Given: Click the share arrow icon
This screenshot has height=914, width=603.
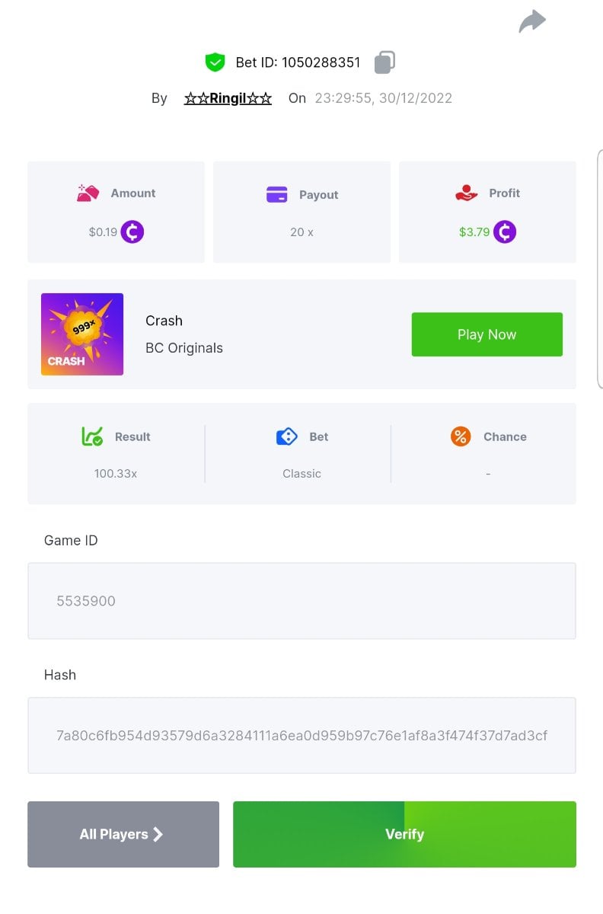Looking at the screenshot, I should coord(532,21).
